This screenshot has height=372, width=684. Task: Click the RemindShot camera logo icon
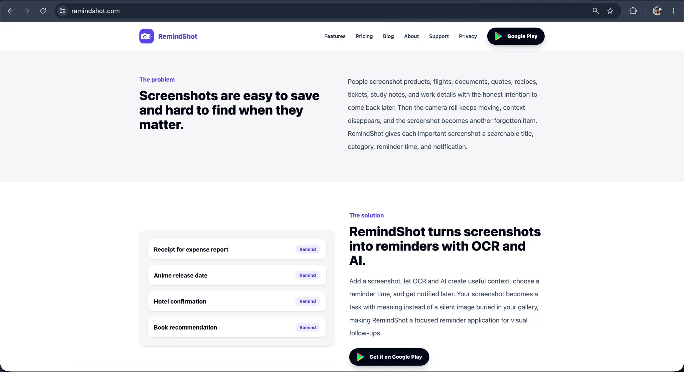[147, 36]
